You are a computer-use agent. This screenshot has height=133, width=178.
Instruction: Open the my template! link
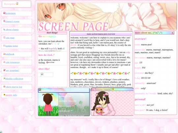coord(13,71)
